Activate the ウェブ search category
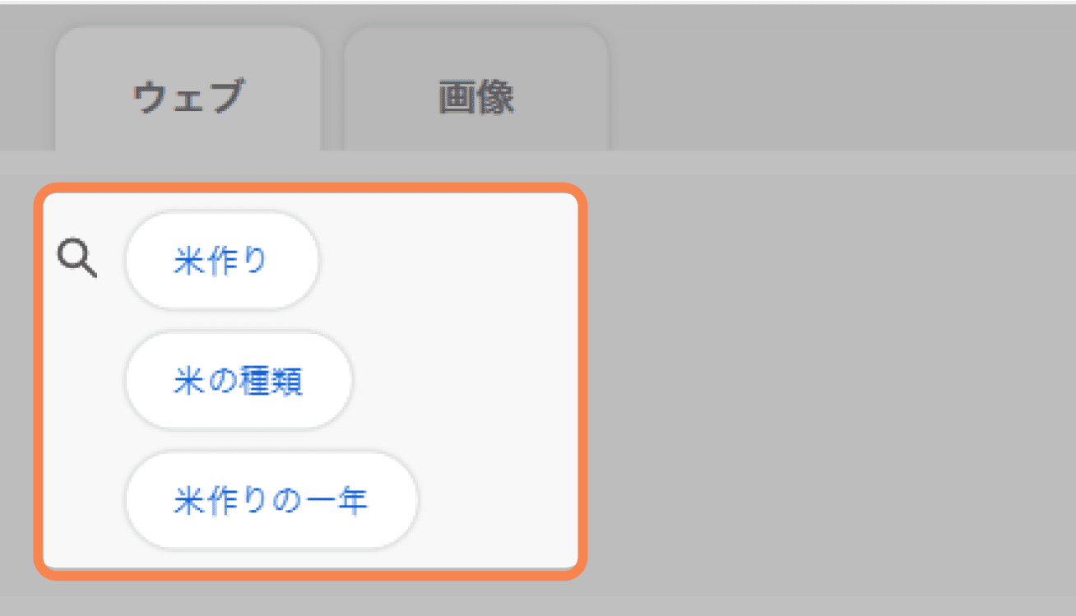This screenshot has width=1076, height=616. (x=188, y=98)
